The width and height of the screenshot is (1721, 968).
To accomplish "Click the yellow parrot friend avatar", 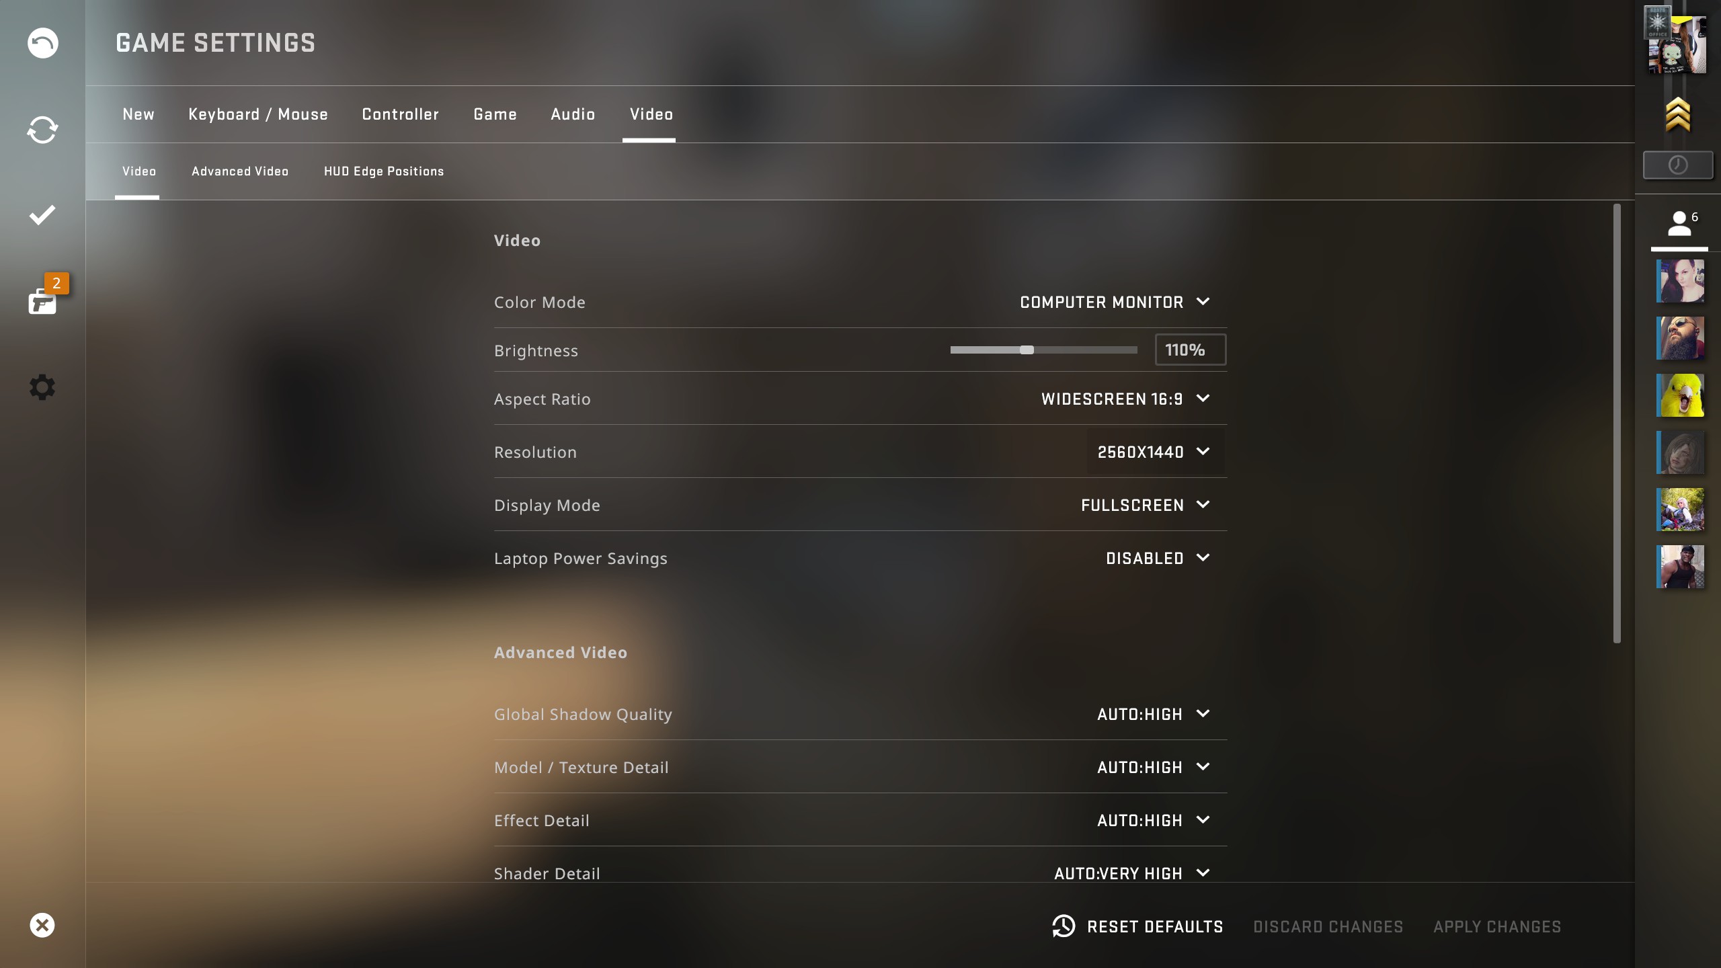I will [1680, 395].
